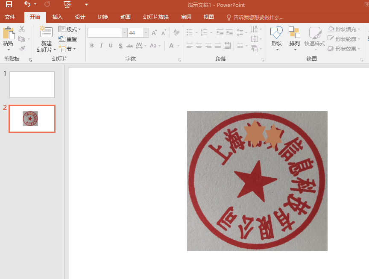Viewport: 369px width, 279px height.
Task: Toggle bold formatting
Action: tap(92, 46)
